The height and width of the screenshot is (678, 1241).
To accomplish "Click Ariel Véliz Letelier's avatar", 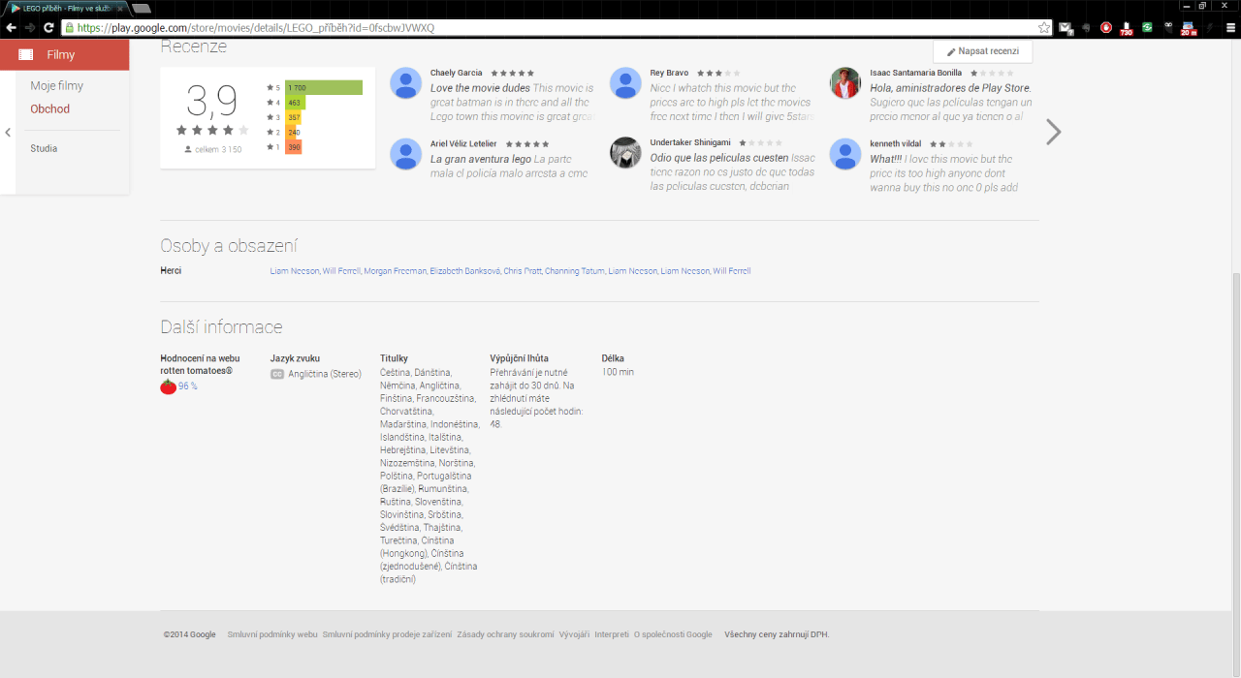I will click(405, 153).
